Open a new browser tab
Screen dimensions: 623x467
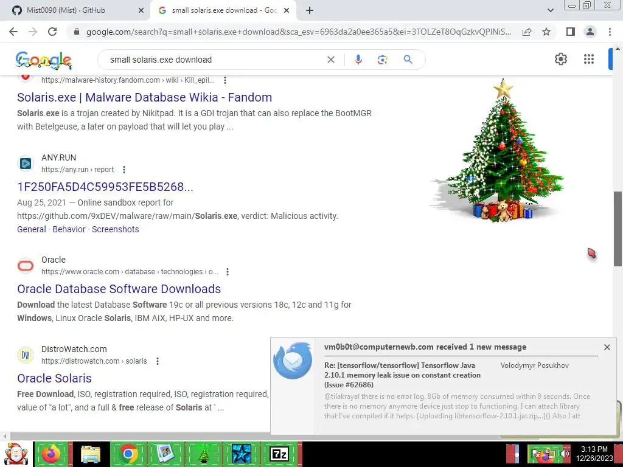click(310, 11)
